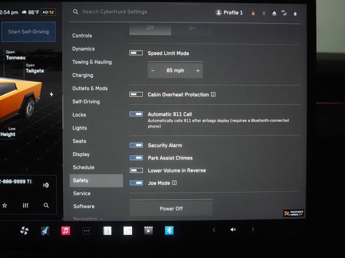Open Display settings section
The image size is (345, 258).
81,154
